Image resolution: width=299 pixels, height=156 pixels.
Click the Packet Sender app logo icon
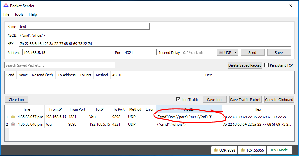point(6,6)
